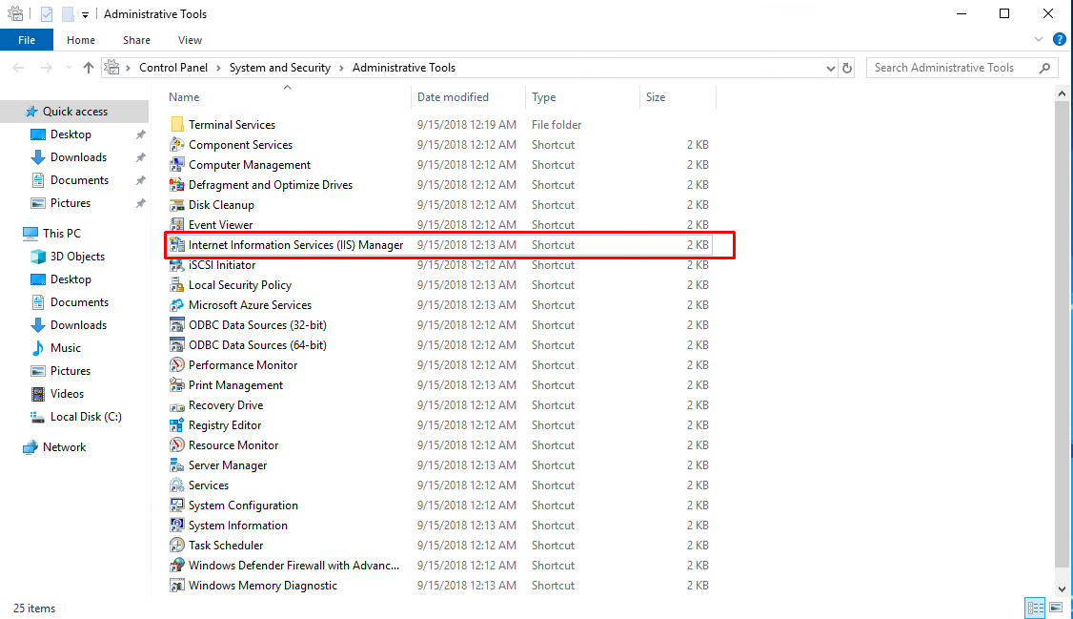Expand System and Security breadcrumb chevron
Image resolution: width=1073 pixels, height=619 pixels.
341,68
